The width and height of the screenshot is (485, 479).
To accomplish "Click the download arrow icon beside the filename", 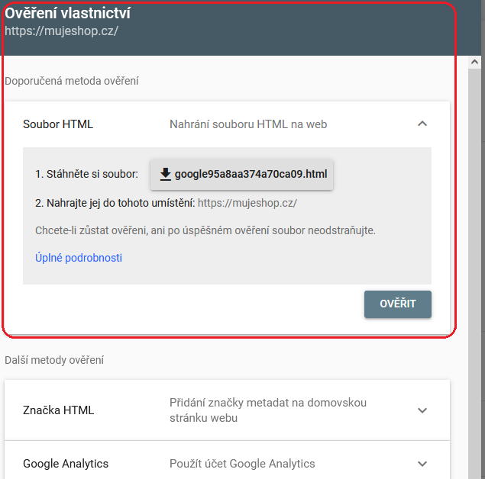I will pyautogui.click(x=165, y=174).
